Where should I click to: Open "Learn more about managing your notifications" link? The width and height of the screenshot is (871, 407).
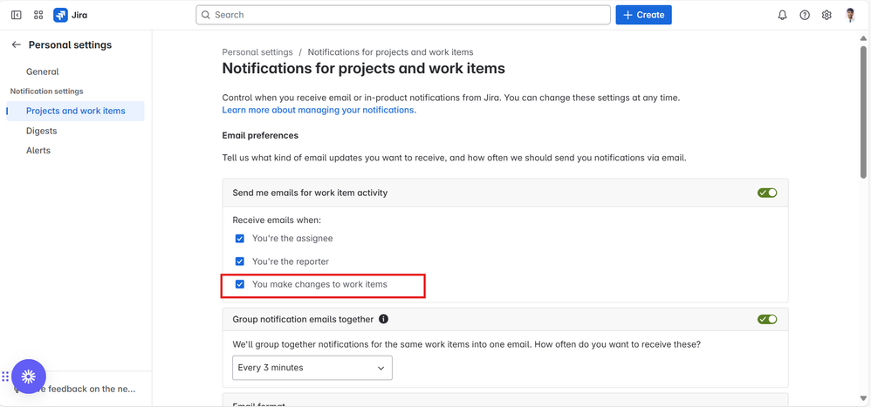319,111
